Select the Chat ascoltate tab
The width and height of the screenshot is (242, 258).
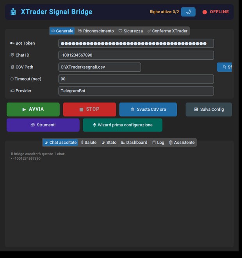(x=60, y=143)
